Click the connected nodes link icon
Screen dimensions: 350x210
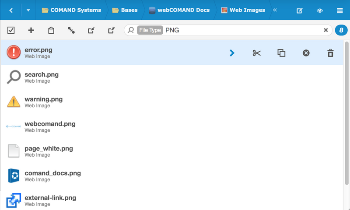71,30
